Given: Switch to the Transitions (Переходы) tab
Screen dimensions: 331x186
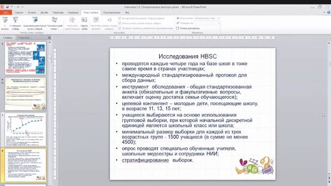Looking at the screenshot, I should pyautogui.click(x=58, y=12).
